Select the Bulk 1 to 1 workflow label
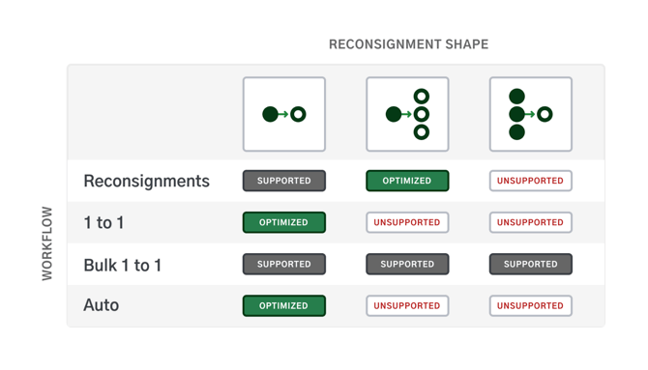Image resolution: width=648 pixels, height=370 pixels. pyautogui.click(x=122, y=265)
